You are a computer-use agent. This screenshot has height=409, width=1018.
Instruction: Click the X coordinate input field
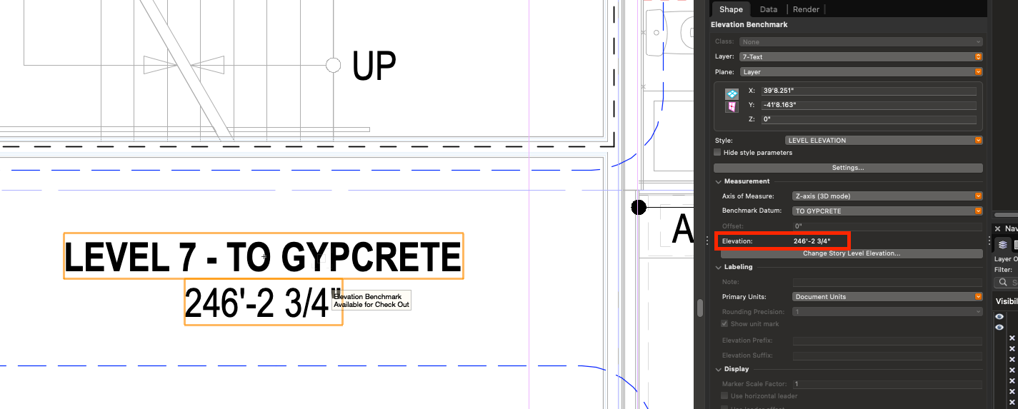click(x=868, y=91)
